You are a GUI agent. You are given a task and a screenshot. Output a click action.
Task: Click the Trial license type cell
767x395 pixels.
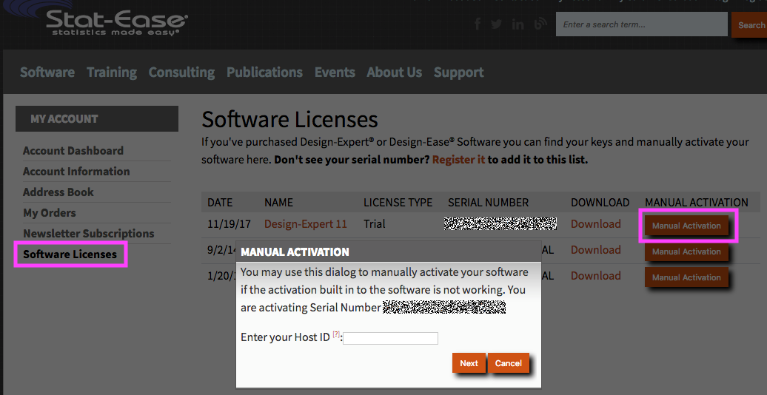(375, 224)
